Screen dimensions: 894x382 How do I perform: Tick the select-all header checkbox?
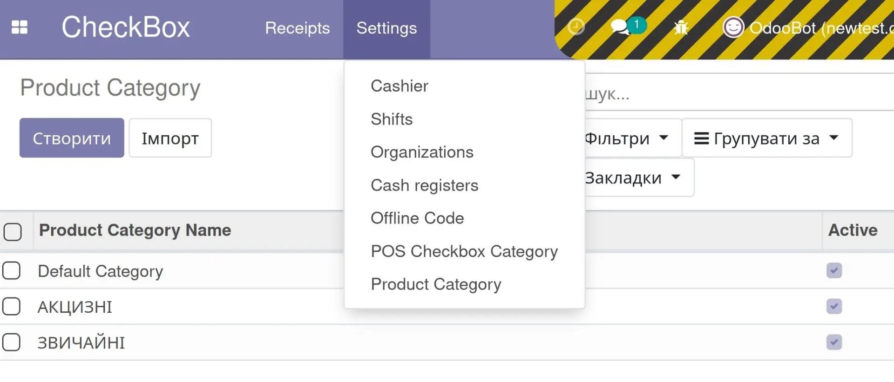pyautogui.click(x=13, y=231)
